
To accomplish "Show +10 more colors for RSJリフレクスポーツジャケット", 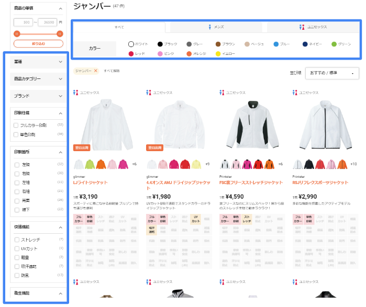I will tap(353, 164).
